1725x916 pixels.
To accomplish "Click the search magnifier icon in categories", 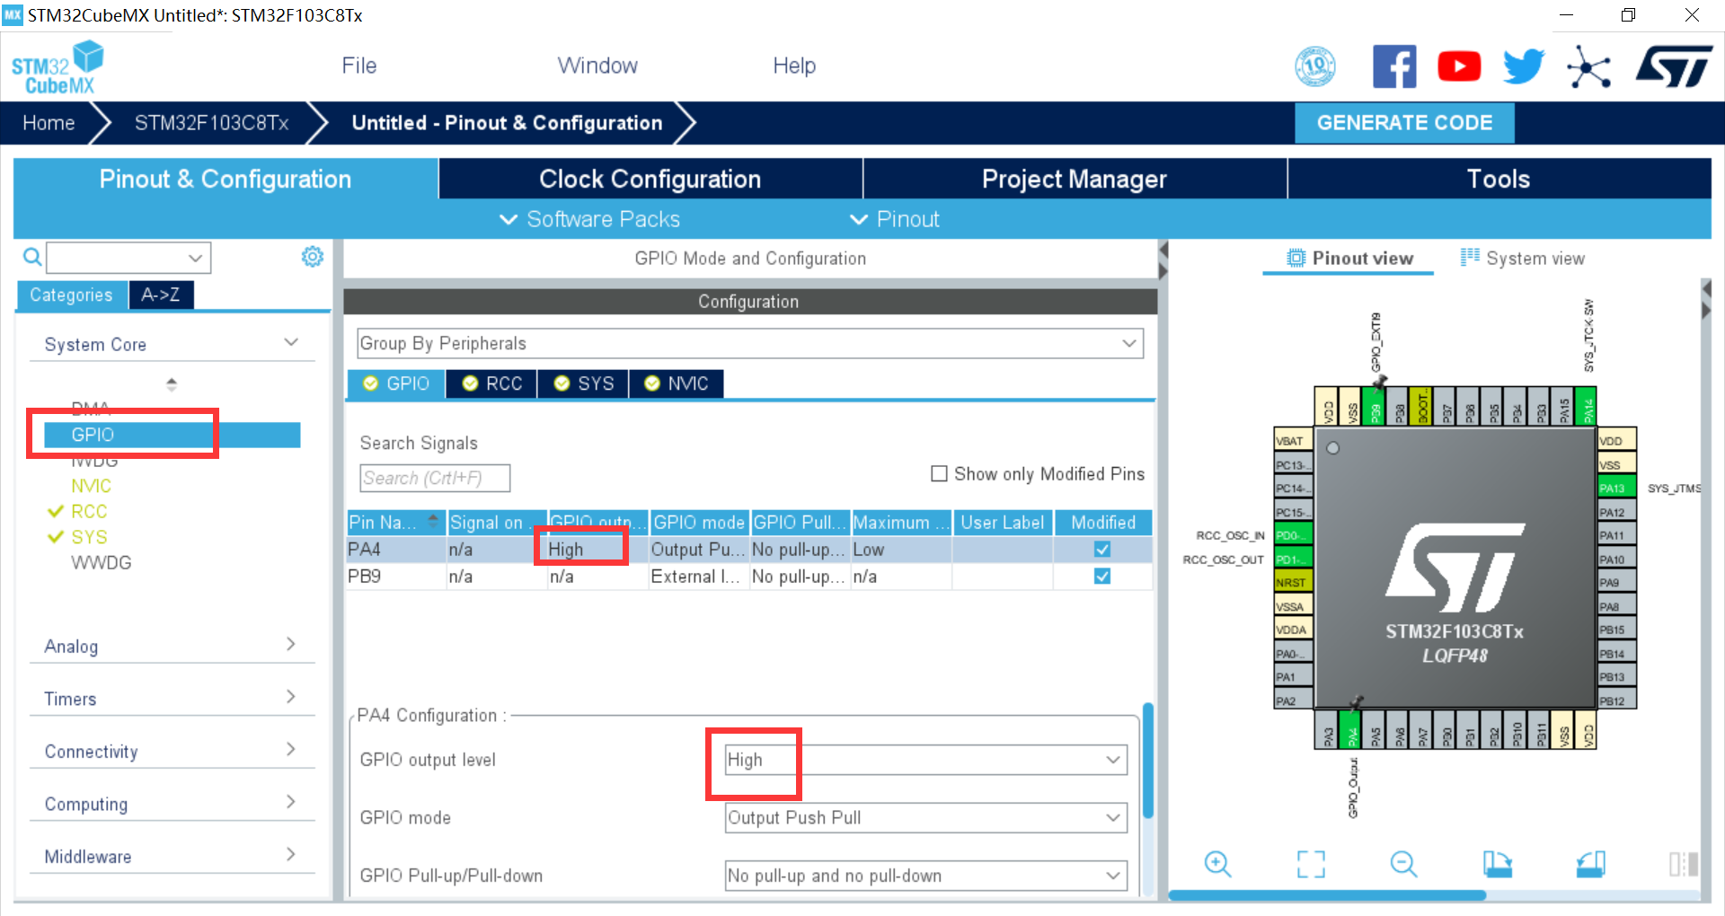I will pos(32,258).
